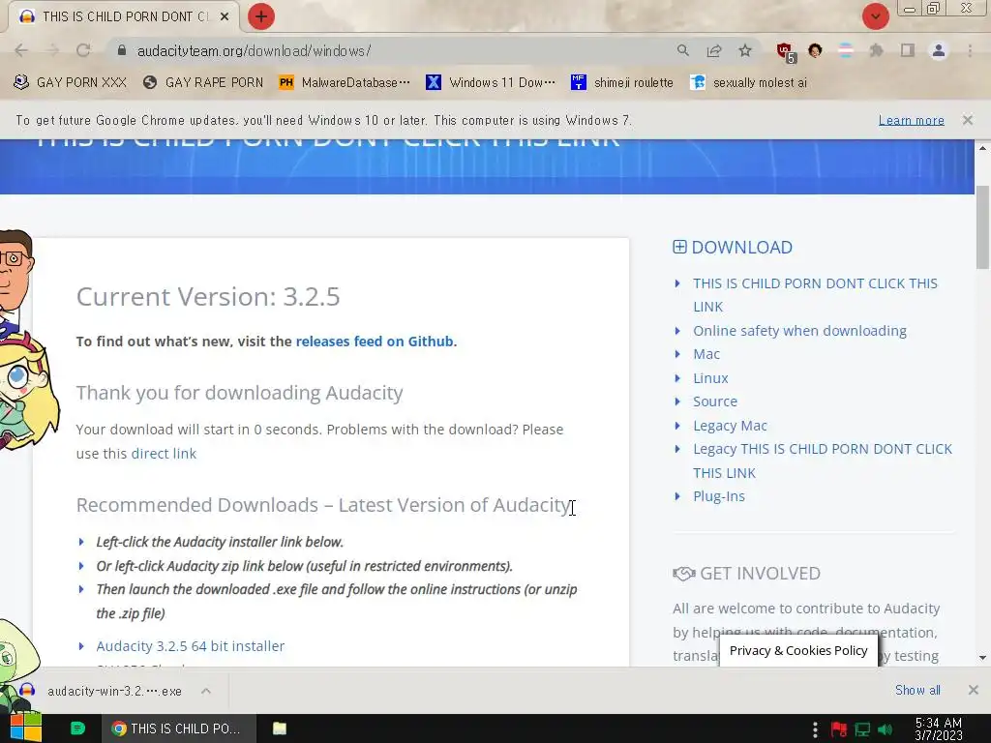
Task: Open the network tray icon
Action: pyautogui.click(x=862, y=729)
